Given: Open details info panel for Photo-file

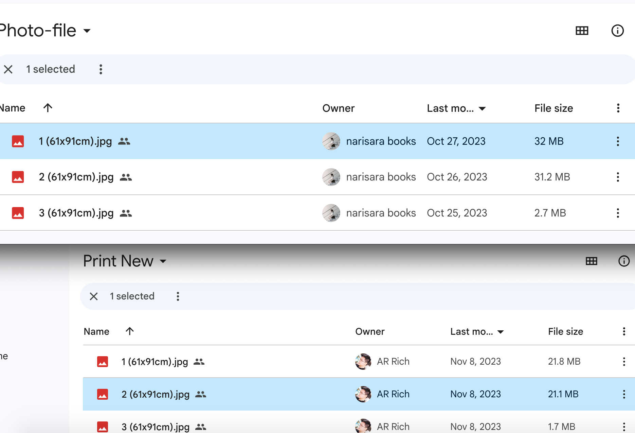Looking at the screenshot, I should click(617, 31).
